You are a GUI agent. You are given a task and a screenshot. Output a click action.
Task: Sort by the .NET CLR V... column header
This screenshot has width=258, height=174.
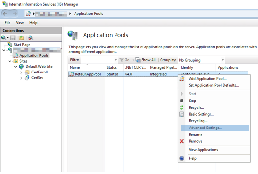click(135, 67)
